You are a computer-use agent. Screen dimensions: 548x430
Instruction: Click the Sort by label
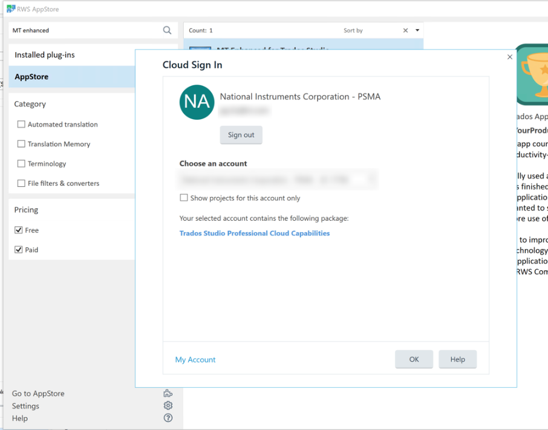[x=353, y=30]
